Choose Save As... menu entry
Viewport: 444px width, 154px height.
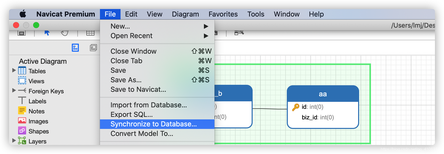click(157, 80)
